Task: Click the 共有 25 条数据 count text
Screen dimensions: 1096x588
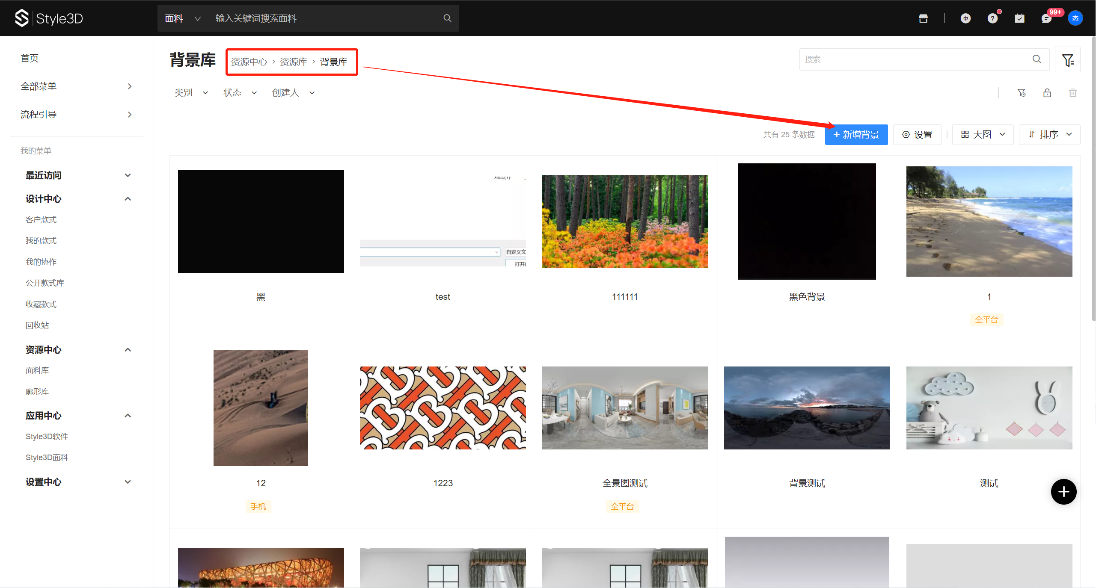Action: 789,135
